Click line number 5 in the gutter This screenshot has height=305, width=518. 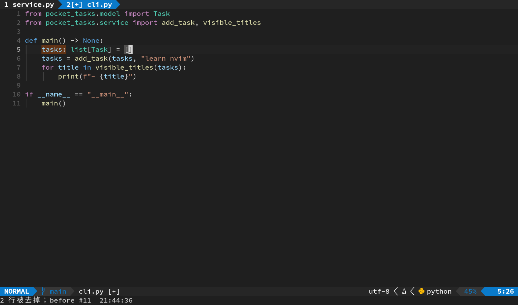pos(19,49)
